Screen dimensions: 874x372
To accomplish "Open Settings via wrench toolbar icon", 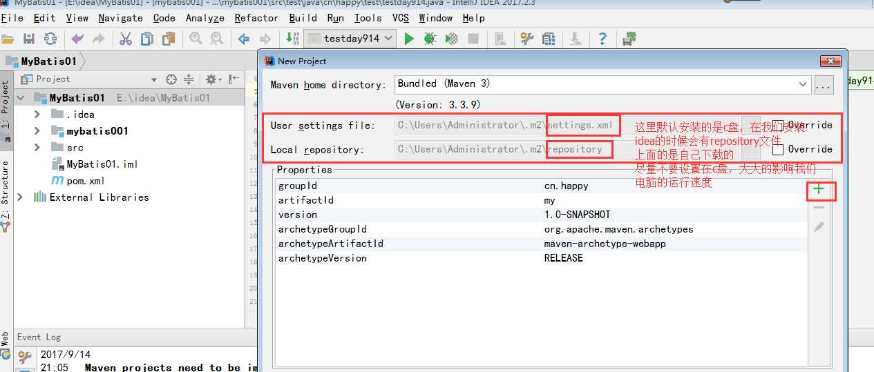I will [527, 39].
